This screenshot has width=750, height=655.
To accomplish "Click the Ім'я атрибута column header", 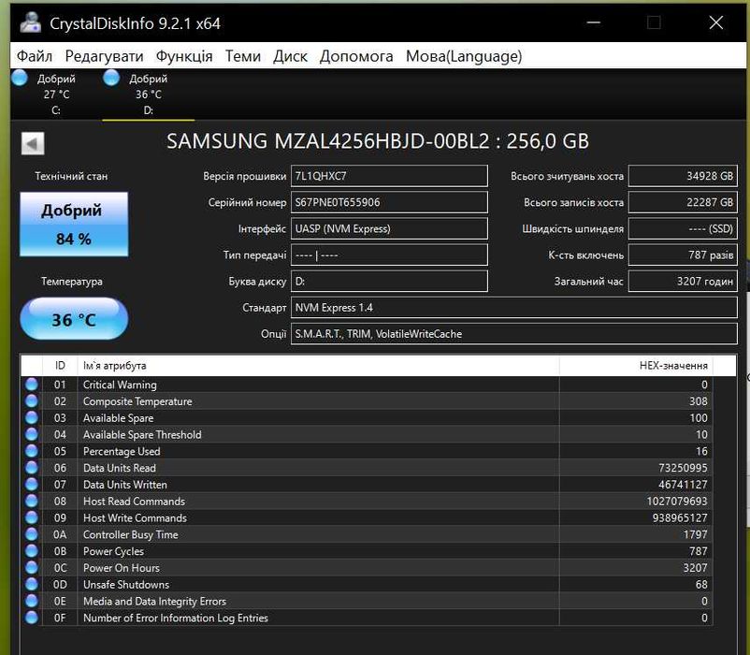I will [x=318, y=366].
